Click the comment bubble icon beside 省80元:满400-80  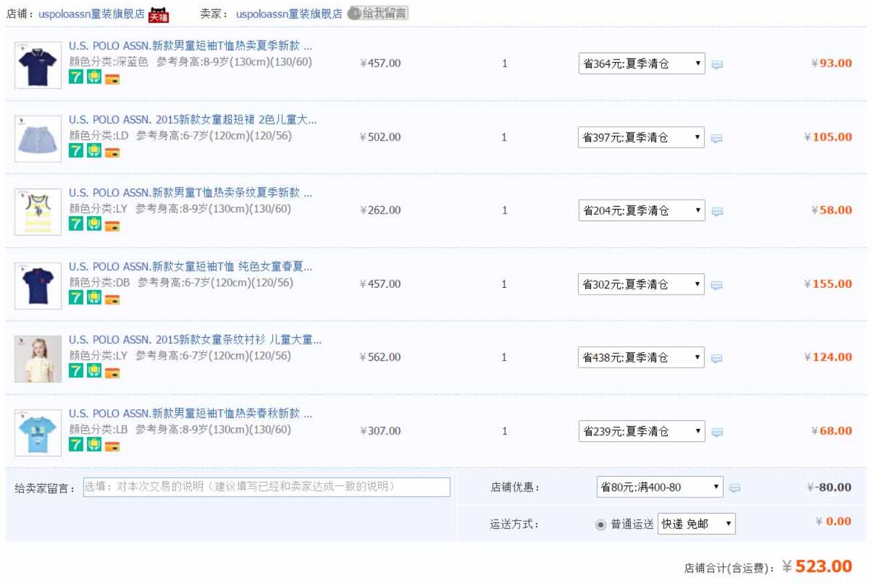coord(735,488)
